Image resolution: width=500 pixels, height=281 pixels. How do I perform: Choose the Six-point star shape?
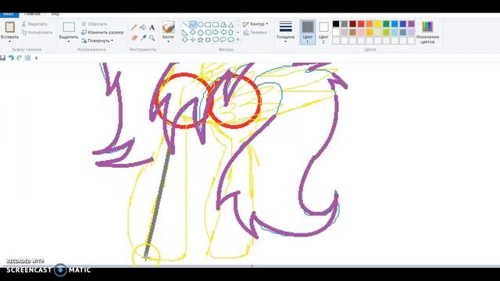pos(208,40)
